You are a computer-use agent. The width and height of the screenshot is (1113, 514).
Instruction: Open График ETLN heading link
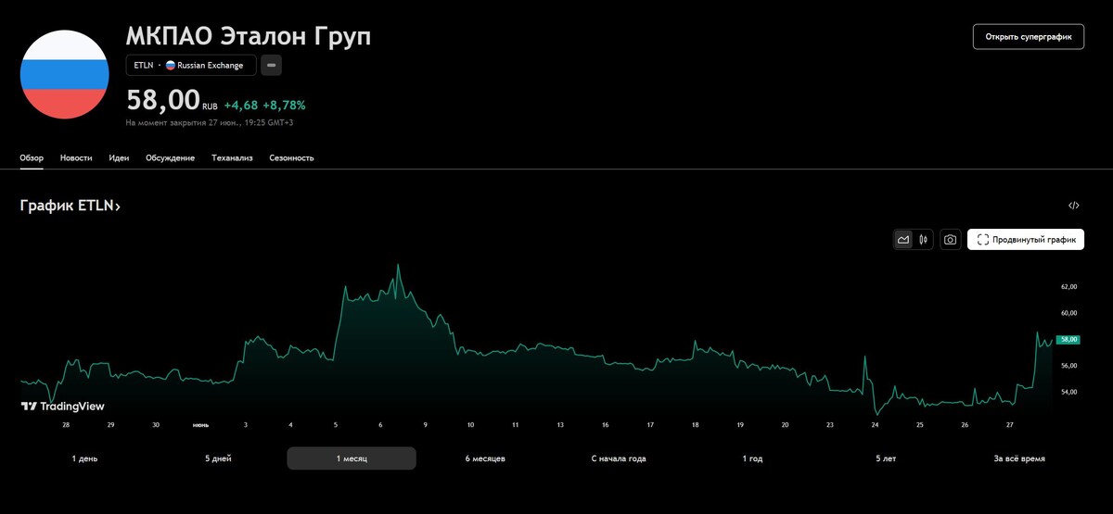[x=70, y=206]
